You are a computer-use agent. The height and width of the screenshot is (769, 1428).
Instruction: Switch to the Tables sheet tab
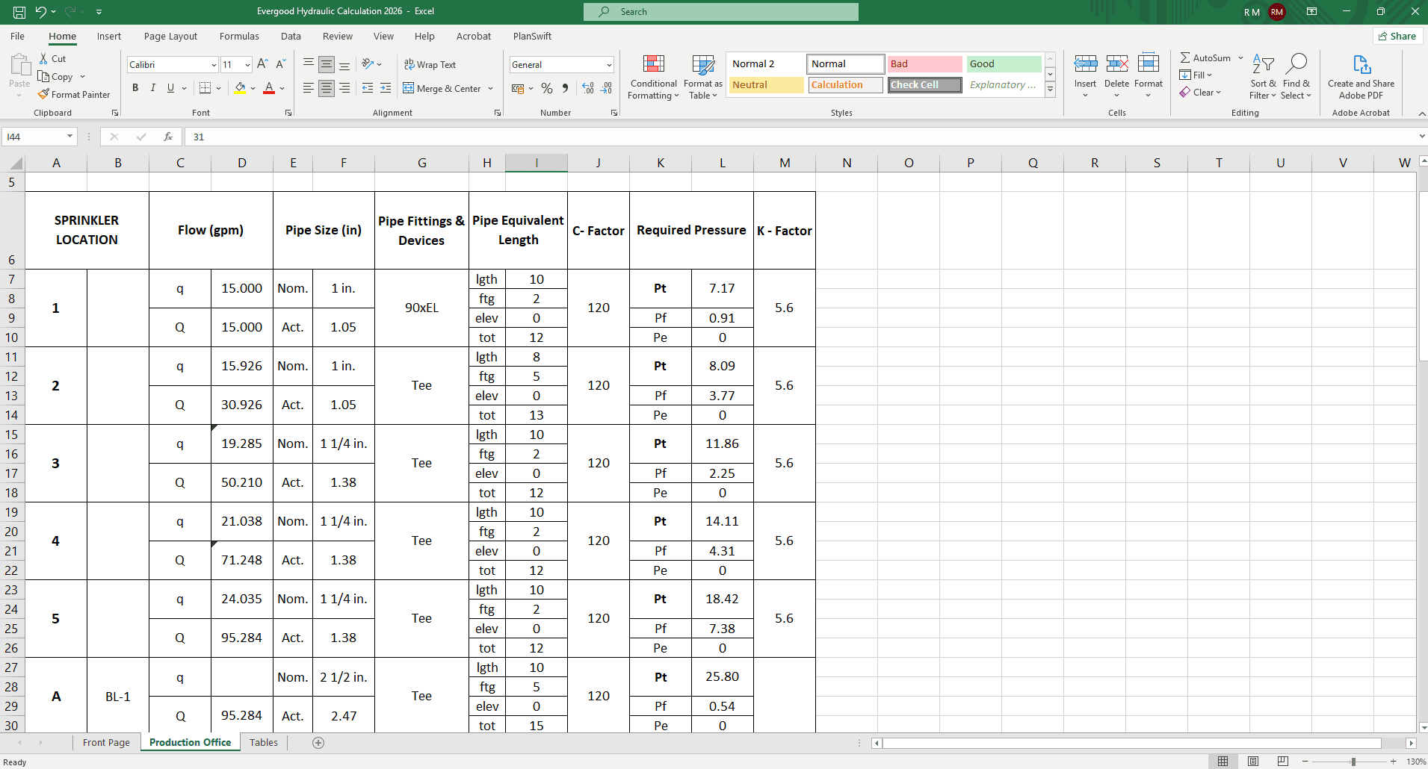[264, 742]
